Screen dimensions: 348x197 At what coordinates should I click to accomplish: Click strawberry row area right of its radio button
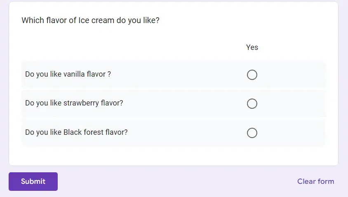click(x=293, y=103)
